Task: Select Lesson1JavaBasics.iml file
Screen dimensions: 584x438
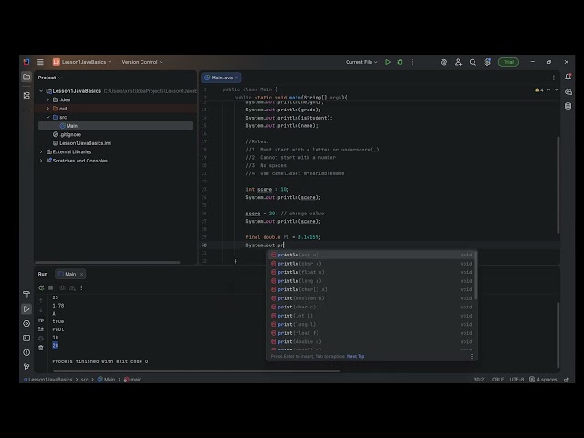Action: coord(82,143)
